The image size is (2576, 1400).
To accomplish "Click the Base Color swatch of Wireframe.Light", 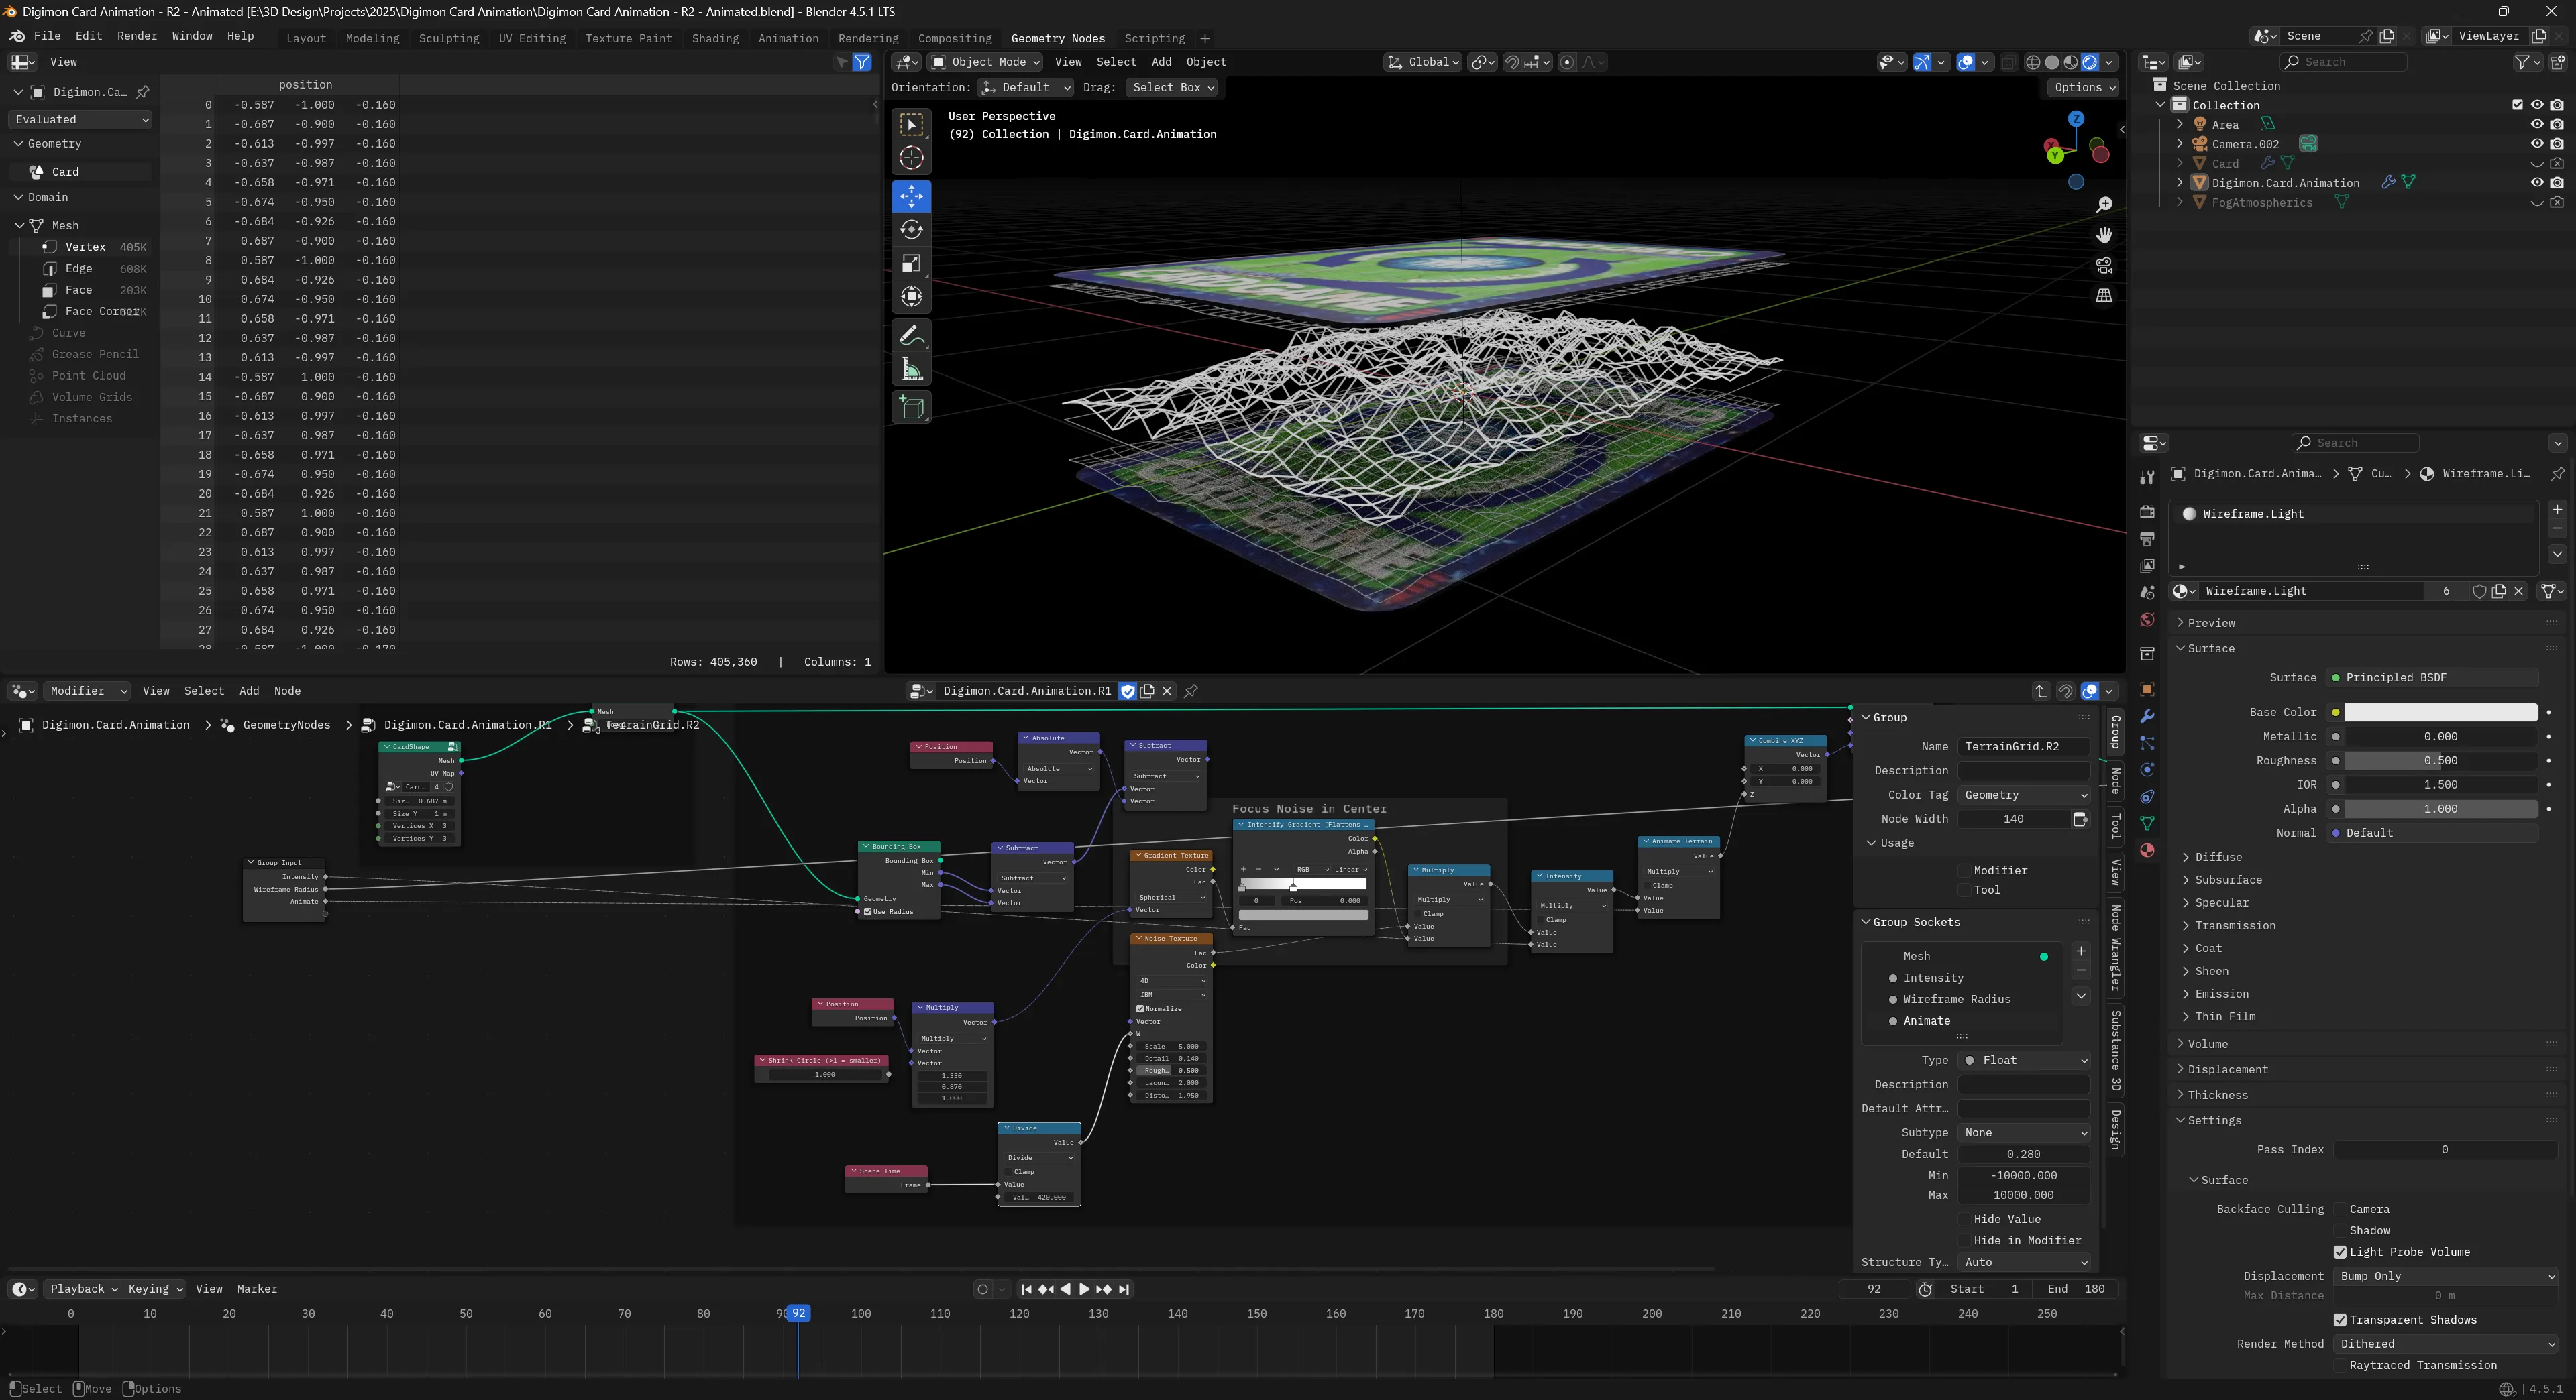I will point(2440,711).
